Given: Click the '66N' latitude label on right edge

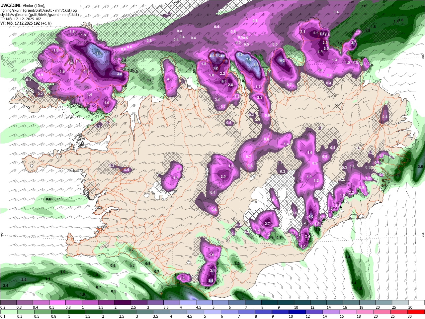Looking at the screenshot, I should [423, 57].
